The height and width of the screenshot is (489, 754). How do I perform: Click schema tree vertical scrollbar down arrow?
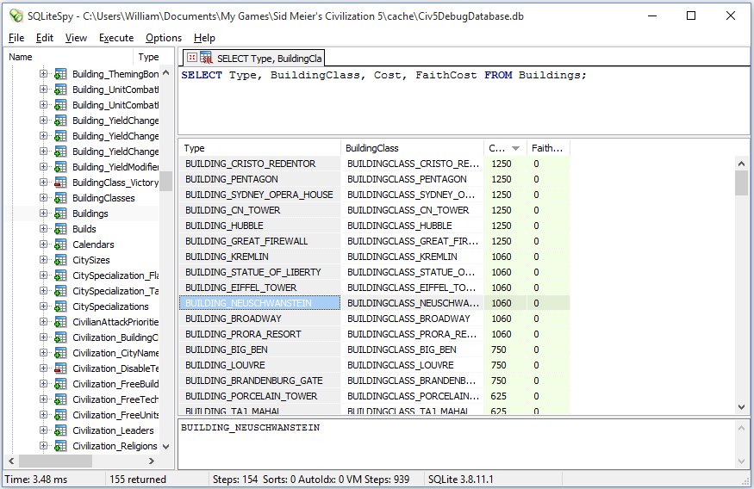[166, 446]
